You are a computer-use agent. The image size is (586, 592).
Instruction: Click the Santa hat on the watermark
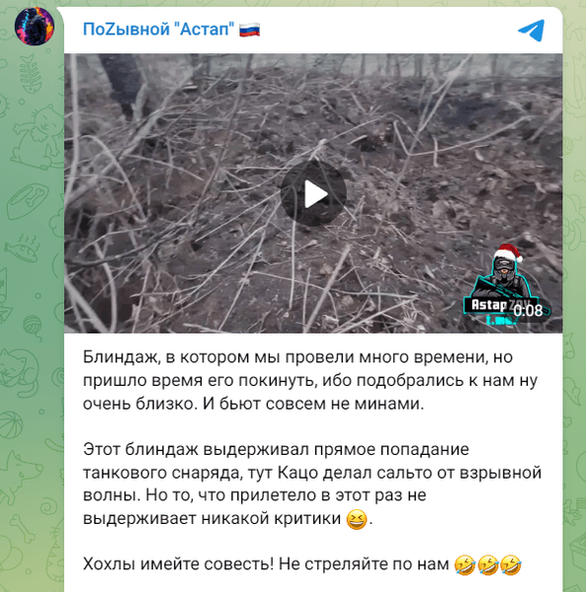coord(509,253)
